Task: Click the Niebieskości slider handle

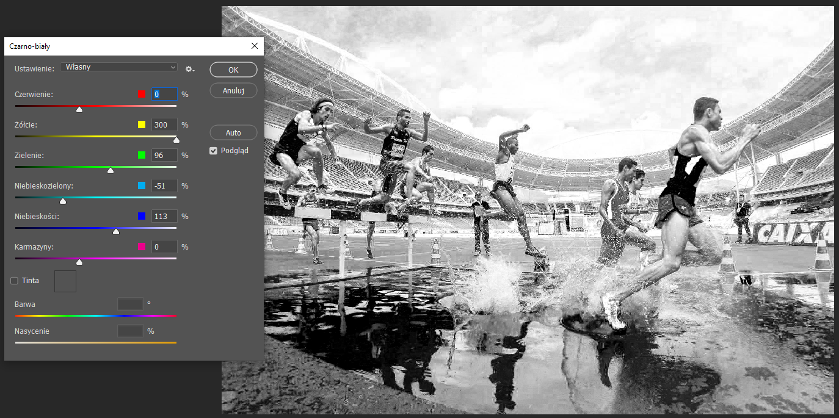Action: pyautogui.click(x=116, y=231)
